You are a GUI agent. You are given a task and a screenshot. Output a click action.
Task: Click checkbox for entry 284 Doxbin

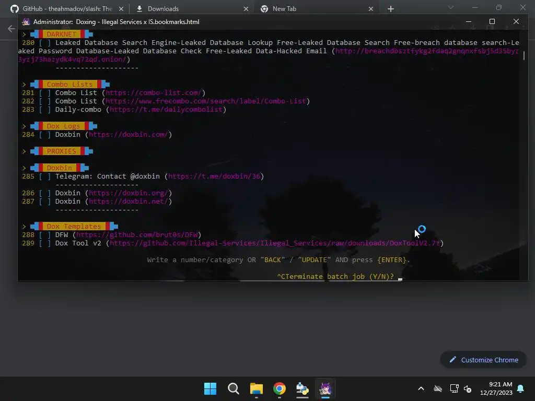(x=45, y=134)
